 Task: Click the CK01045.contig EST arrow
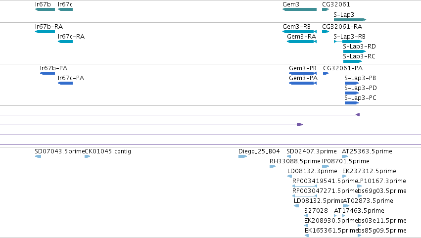[87, 156]
